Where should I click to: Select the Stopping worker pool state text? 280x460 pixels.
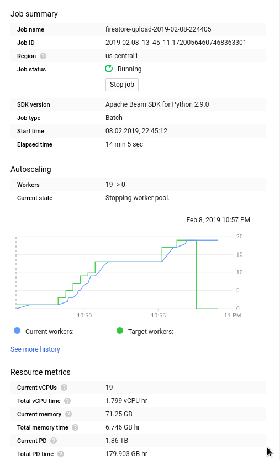point(138,198)
